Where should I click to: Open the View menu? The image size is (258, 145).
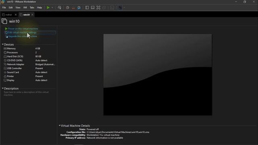point(18,8)
